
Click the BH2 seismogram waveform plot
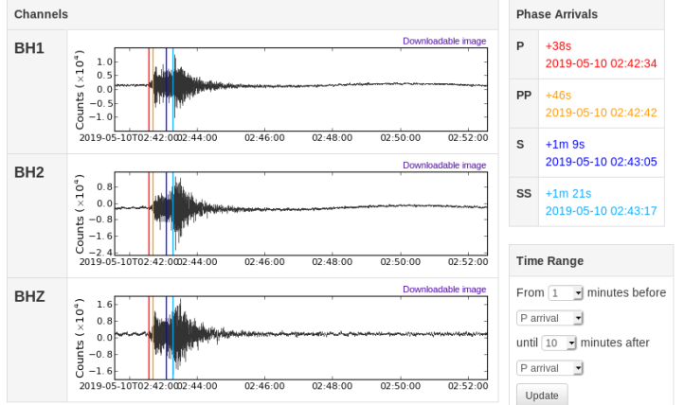click(313, 213)
